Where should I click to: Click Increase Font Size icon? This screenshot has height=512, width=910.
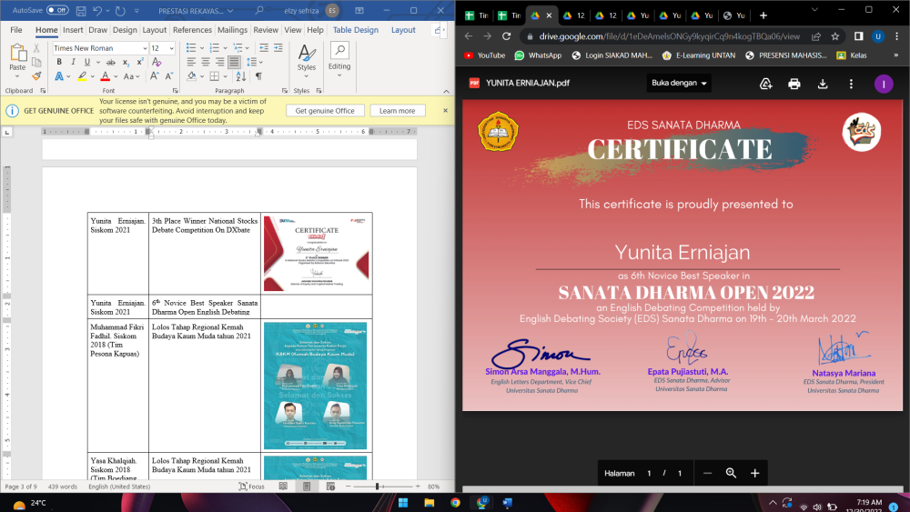tap(155, 76)
